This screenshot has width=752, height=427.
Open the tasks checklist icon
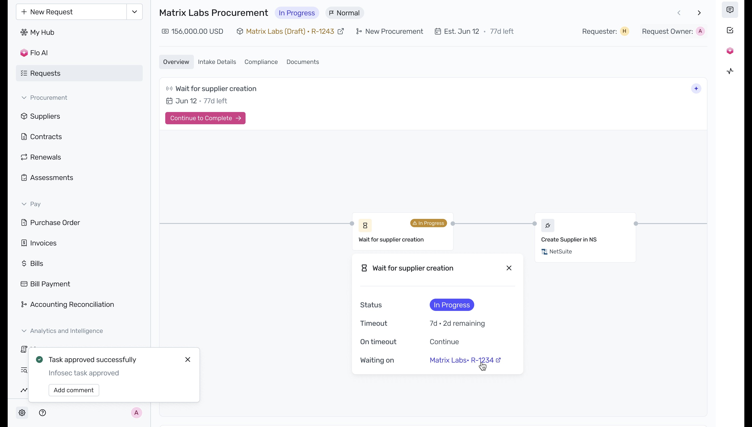point(730,30)
